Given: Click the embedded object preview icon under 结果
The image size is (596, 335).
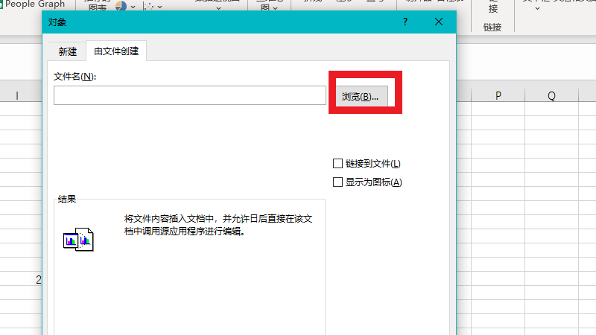Looking at the screenshot, I should coord(78,238).
